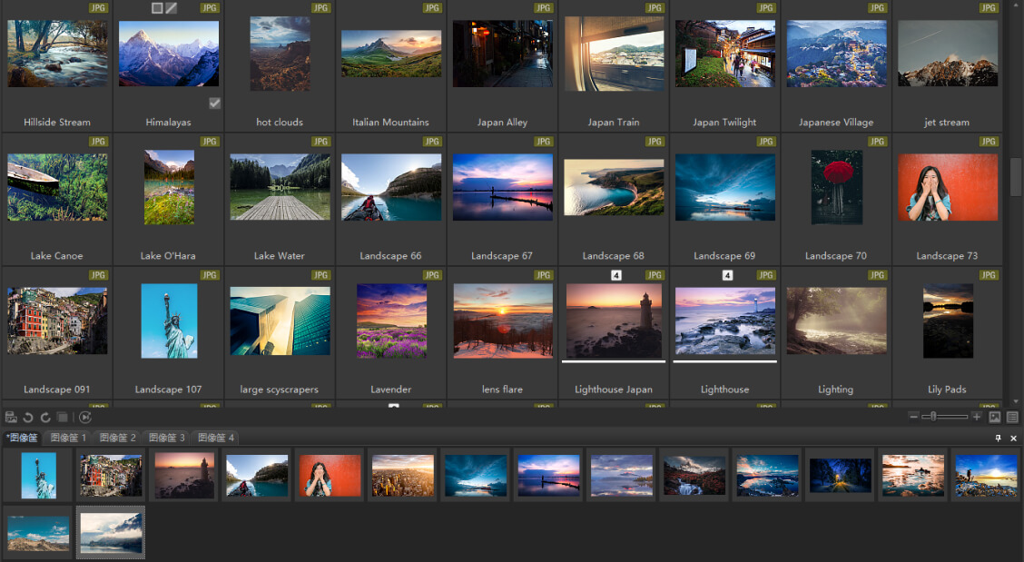Toggle the tag checkmark on Himalayas thumbnail

214,104
